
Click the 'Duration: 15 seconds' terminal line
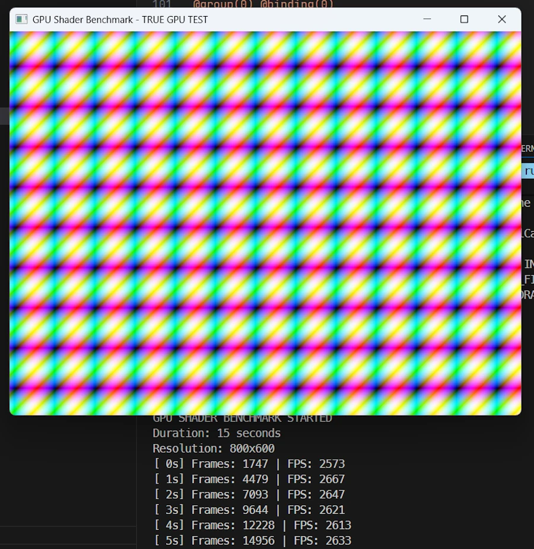coord(217,433)
